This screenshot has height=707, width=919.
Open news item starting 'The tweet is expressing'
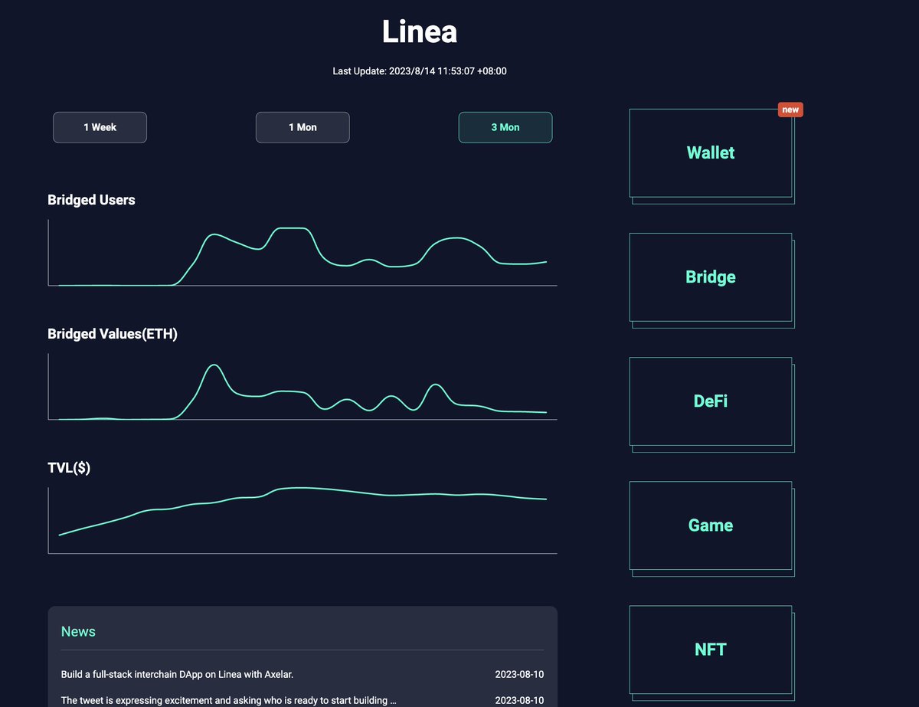(x=229, y=701)
